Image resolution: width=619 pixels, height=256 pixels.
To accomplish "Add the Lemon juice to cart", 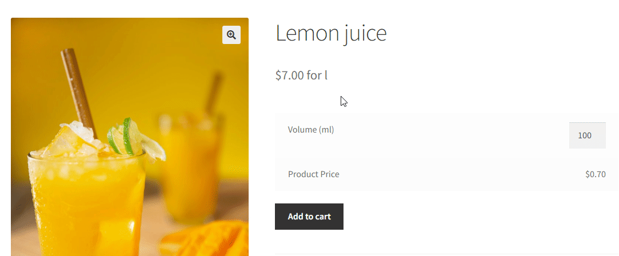I will tap(309, 216).
